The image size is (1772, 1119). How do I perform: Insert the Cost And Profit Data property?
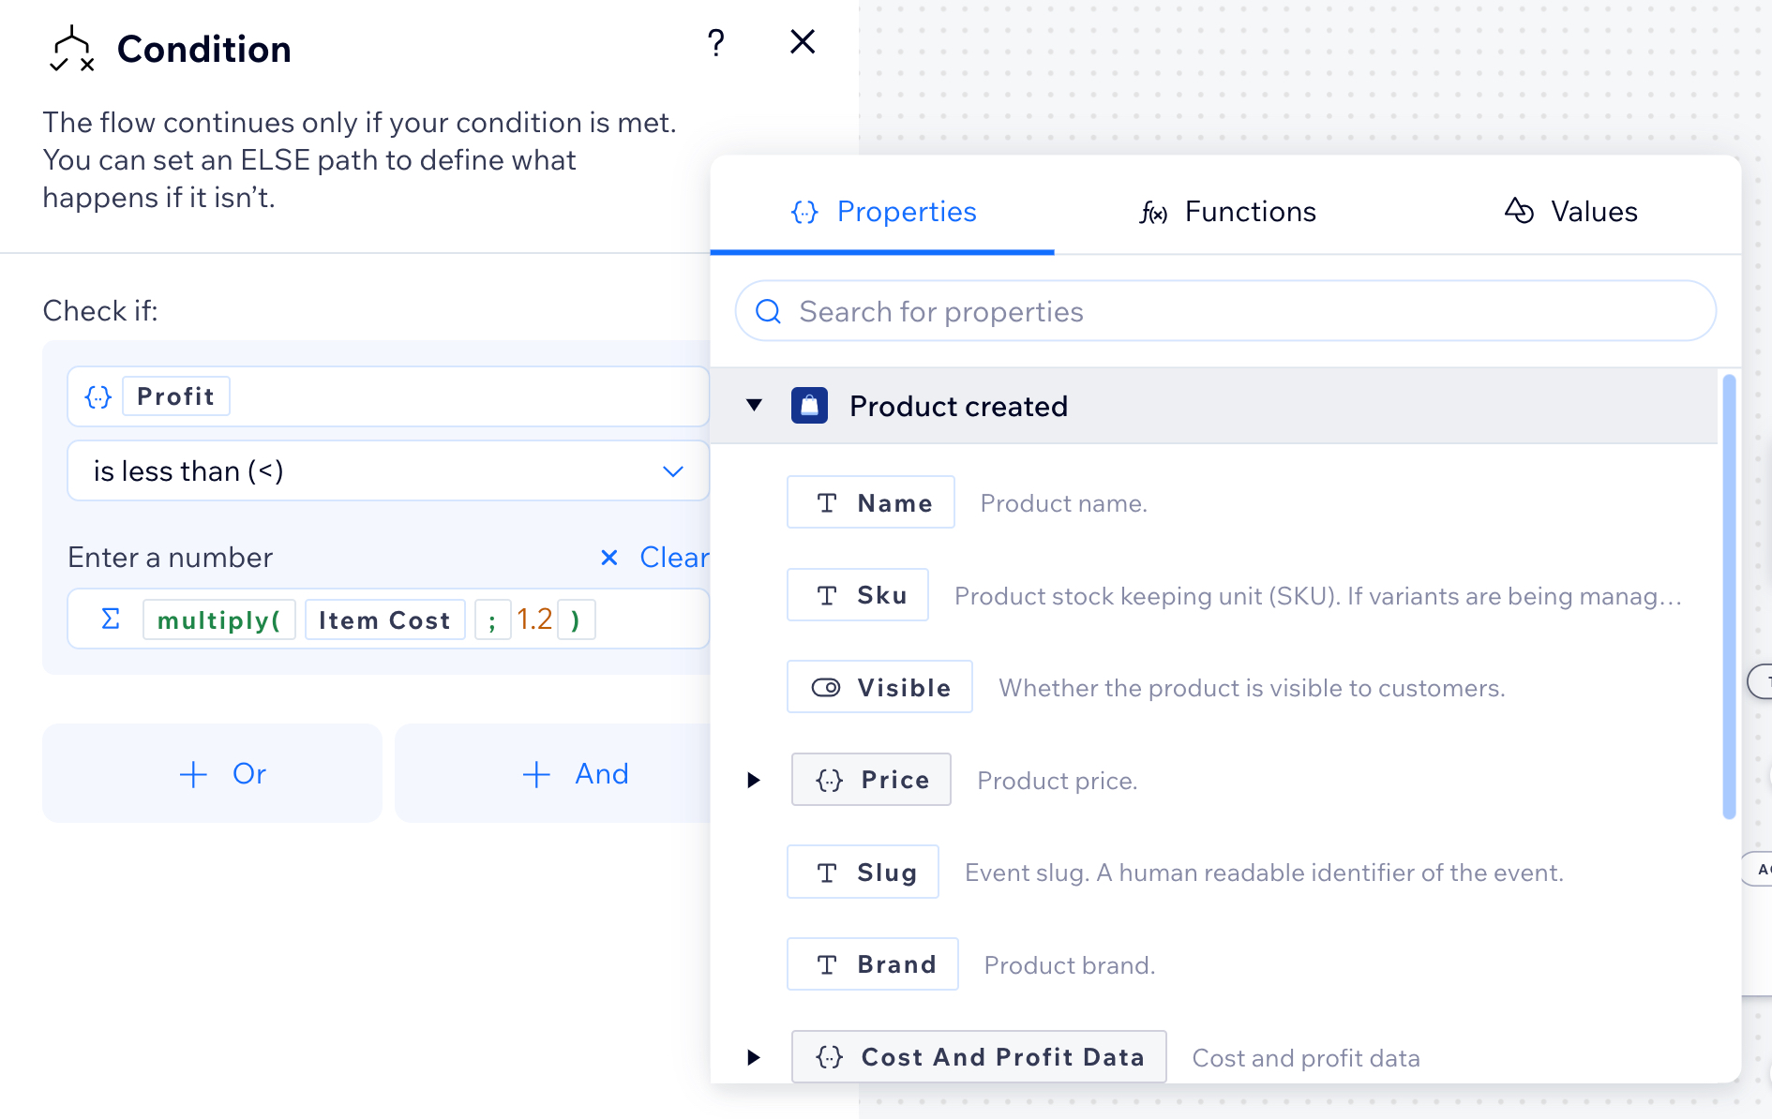coord(979,1057)
